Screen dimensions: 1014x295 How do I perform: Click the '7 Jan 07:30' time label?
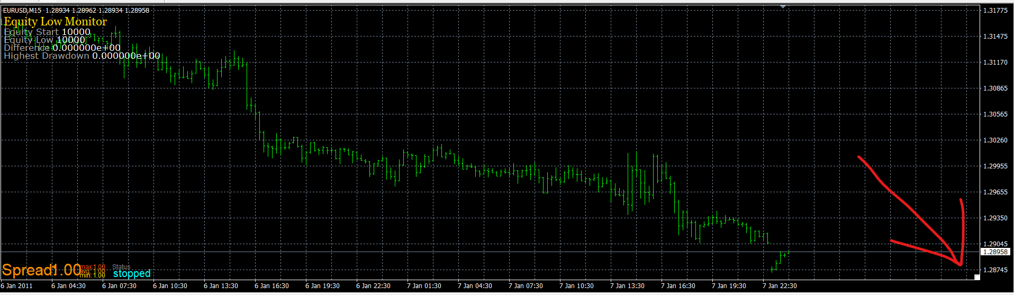click(x=526, y=286)
